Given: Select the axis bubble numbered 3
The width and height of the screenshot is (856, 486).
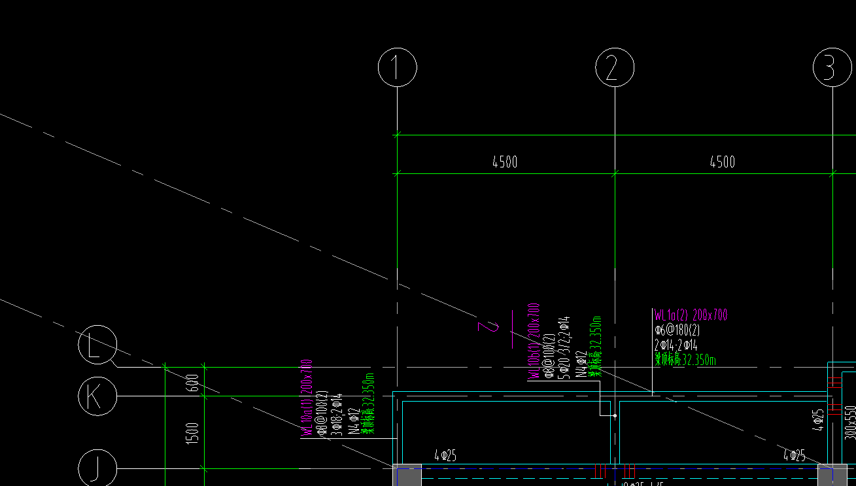Looking at the screenshot, I should click(832, 67).
